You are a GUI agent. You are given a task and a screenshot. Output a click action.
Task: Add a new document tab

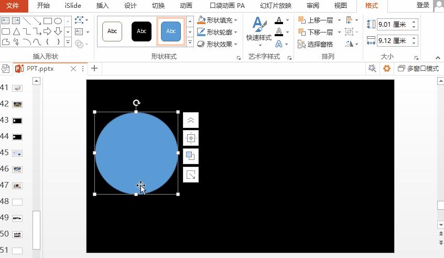click(94, 68)
